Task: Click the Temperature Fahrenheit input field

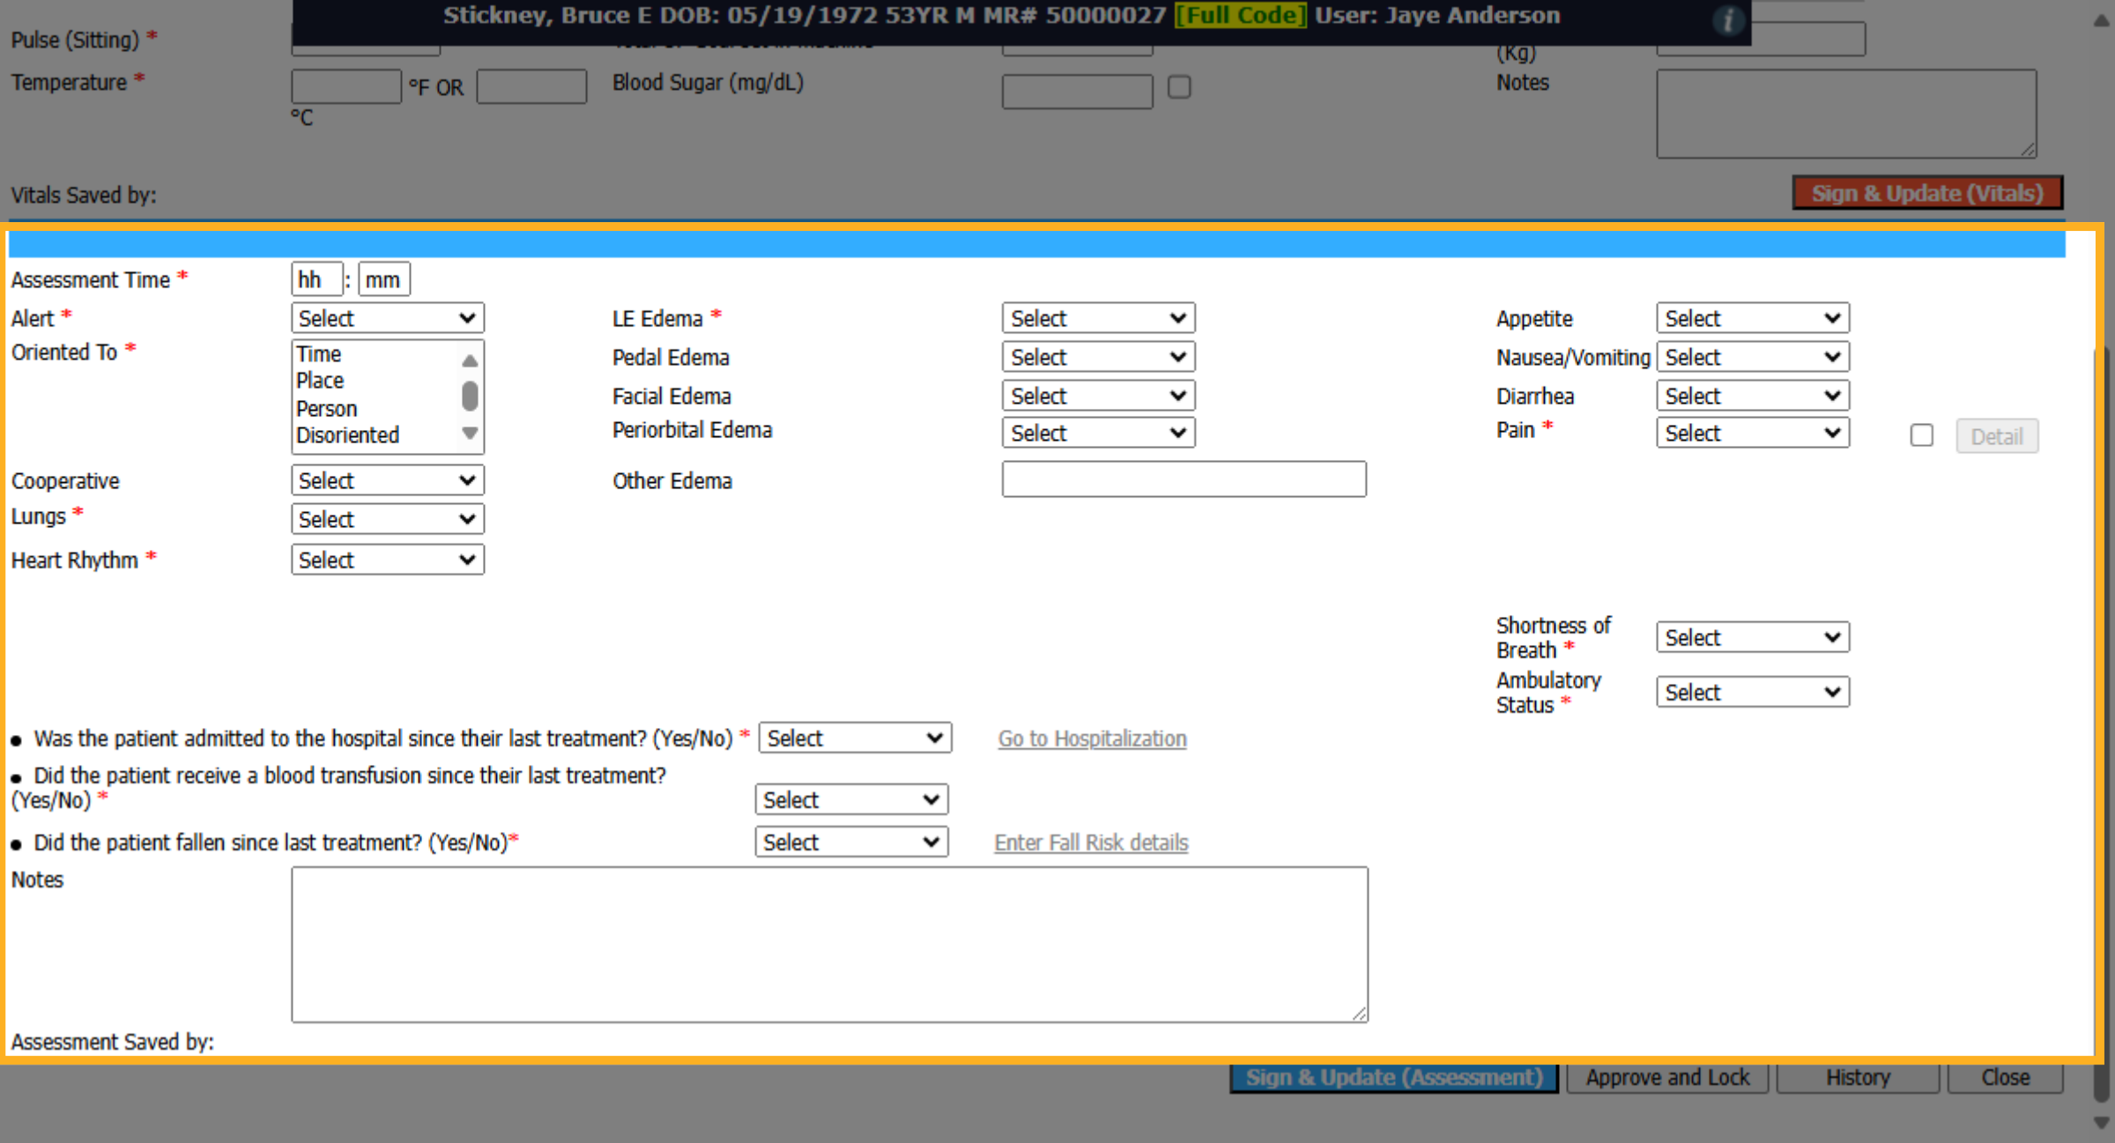Action: tap(346, 86)
